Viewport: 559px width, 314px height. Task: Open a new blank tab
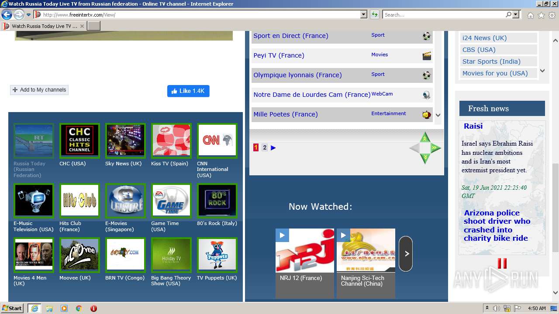94,26
